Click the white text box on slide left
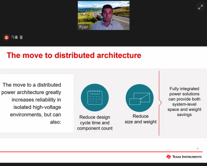Image resolution: width=207 pixels, height=166 pixels. pyautogui.click(x=37, y=103)
